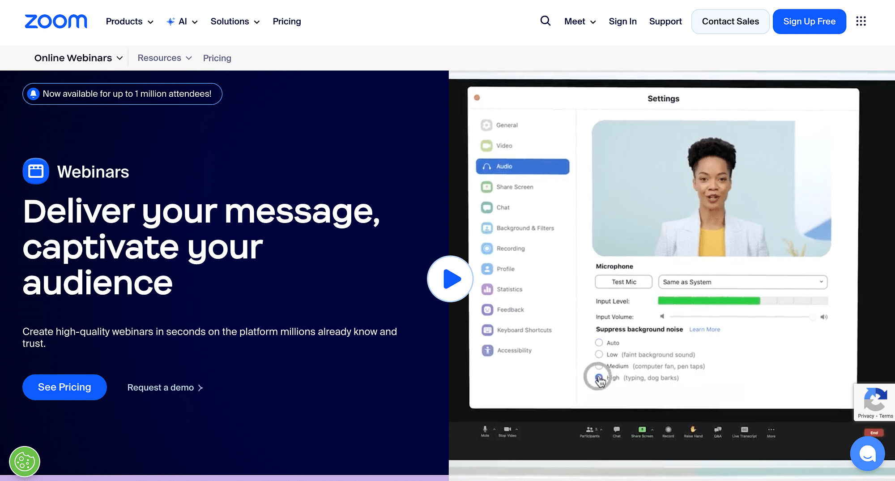Open Pricing in the webinars sub-navigation
The height and width of the screenshot is (481, 895).
tap(217, 58)
